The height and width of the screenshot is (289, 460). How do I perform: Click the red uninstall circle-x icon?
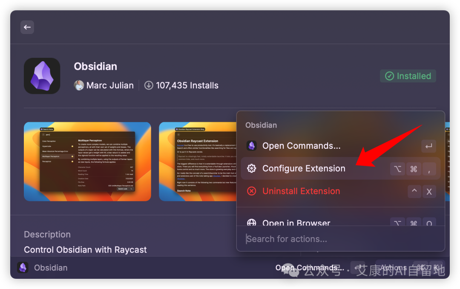251,191
